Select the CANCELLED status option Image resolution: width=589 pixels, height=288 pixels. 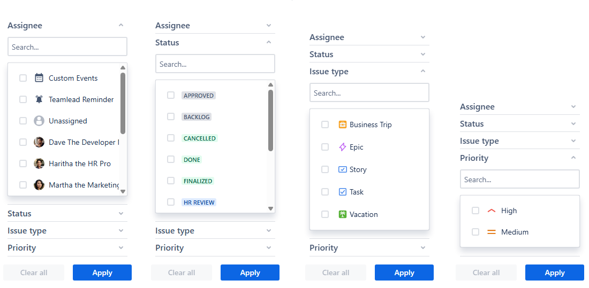click(x=200, y=138)
